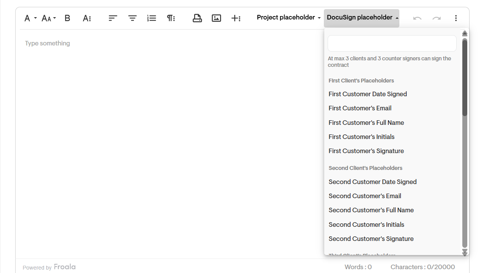
Task: Insert an image
Action: pos(216,18)
